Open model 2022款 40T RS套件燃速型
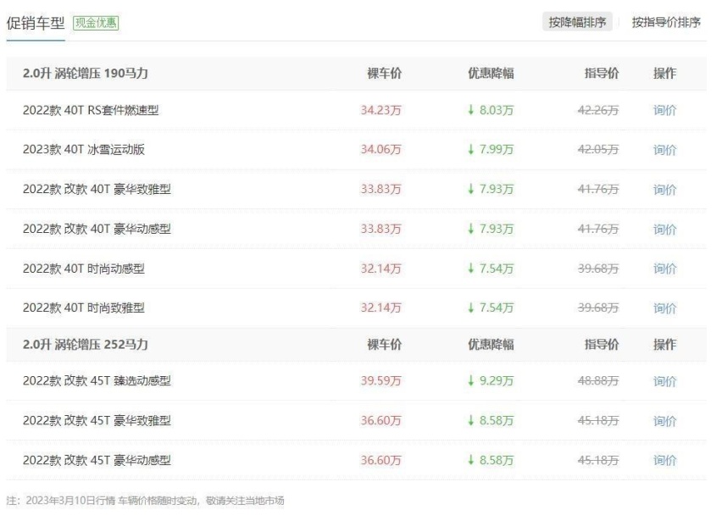This screenshot has width=722, height=515. pyautogui.click(x=91, y=110)
